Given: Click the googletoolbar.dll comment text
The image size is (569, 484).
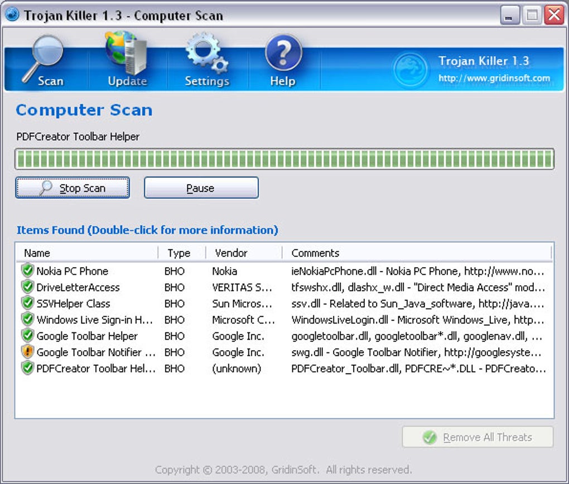Looking at the screenshot, I should click(x=417, y=336).
